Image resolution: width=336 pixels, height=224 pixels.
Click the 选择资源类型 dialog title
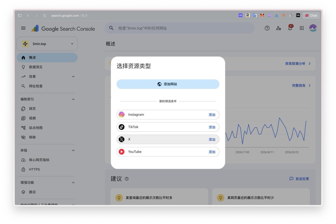[134, 66]
